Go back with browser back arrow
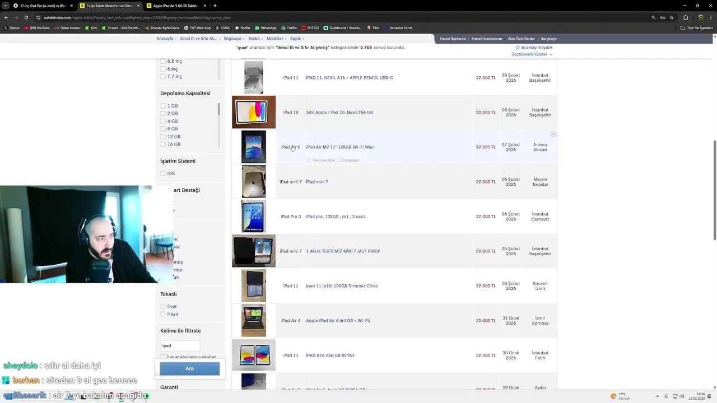Screen dimensions: 717x403 [x=6, y=17]
